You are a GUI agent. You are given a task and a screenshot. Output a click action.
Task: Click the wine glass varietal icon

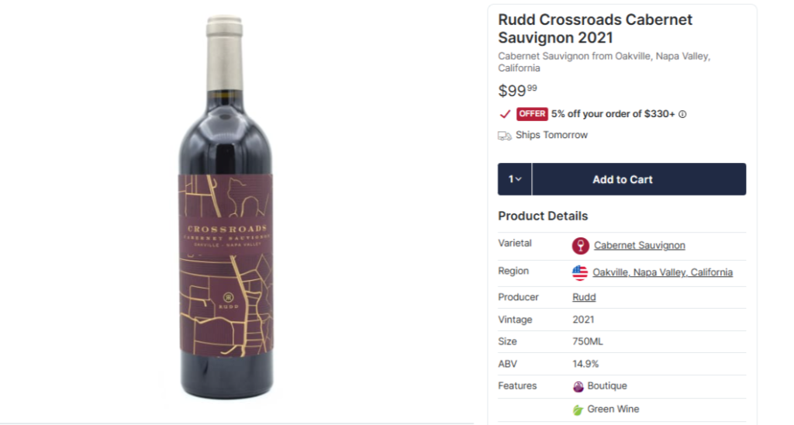[580, 246]
